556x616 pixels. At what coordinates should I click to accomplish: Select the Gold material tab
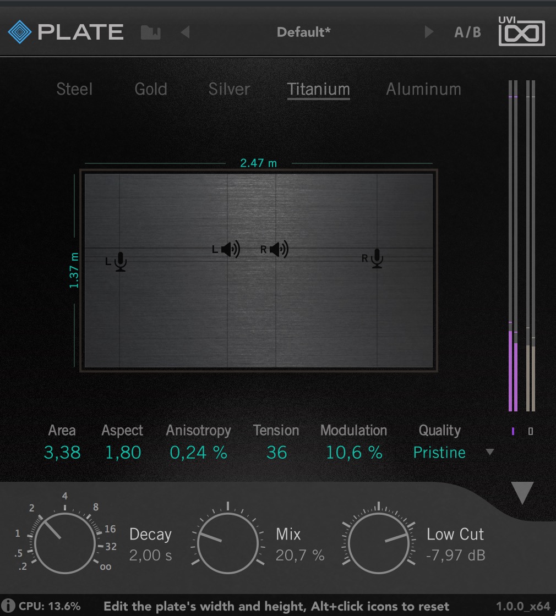151,89
